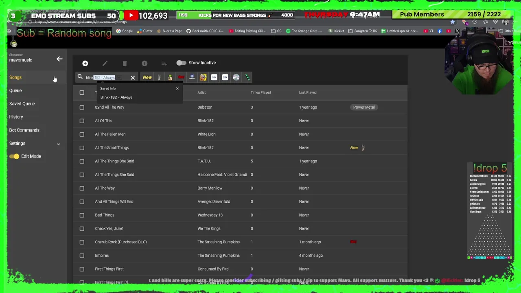Open the Facebook bookmark icon
The image size is (521, 293).
[x=440, y=31]
